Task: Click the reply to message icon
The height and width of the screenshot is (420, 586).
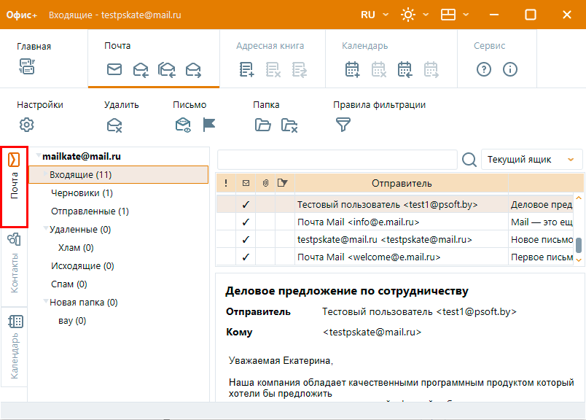Action: coord(141,70)
